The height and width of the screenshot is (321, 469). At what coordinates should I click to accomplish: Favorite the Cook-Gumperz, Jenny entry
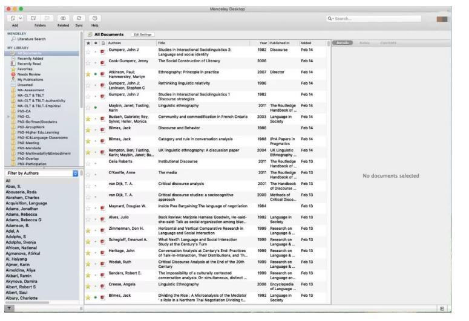(88, 63)
